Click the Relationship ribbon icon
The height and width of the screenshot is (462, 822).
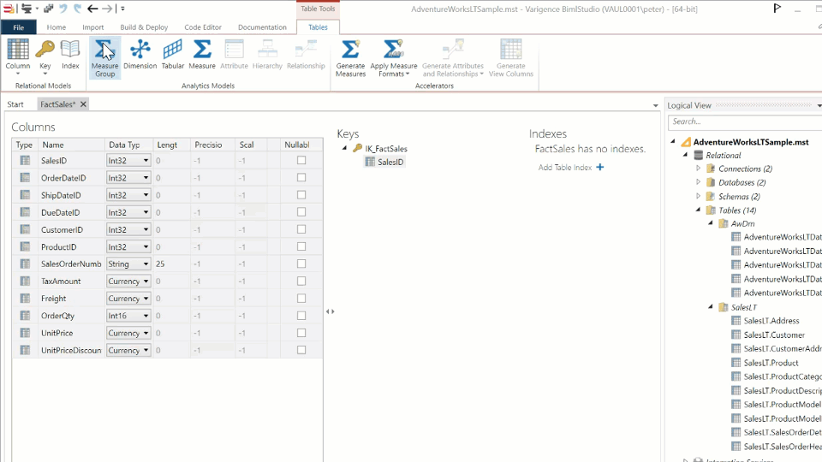click(x=306, y=50)
